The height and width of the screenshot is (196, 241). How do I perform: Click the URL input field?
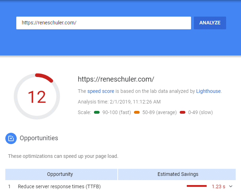coord(103,23)
